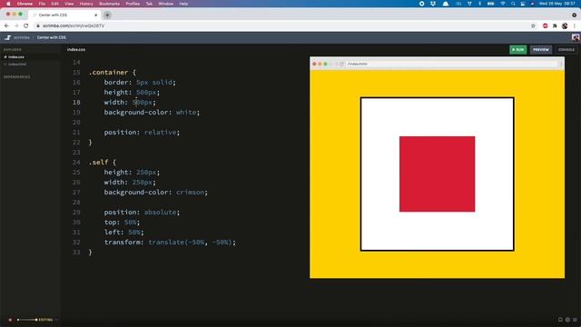Click Chrome's forward arrow
Screen dimensions: 581x327
coord(16,25)
